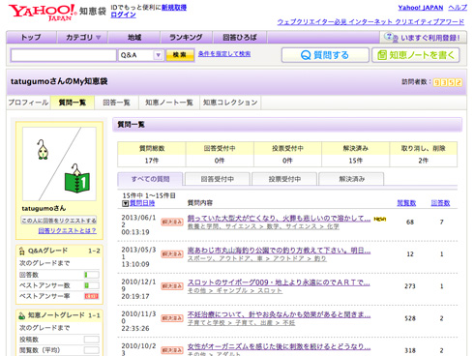Screen dimensions: 474x356
Task: Open the Yahoo! JAPAN top-right link
Action: pyautogui.click(x=421, y=8)
